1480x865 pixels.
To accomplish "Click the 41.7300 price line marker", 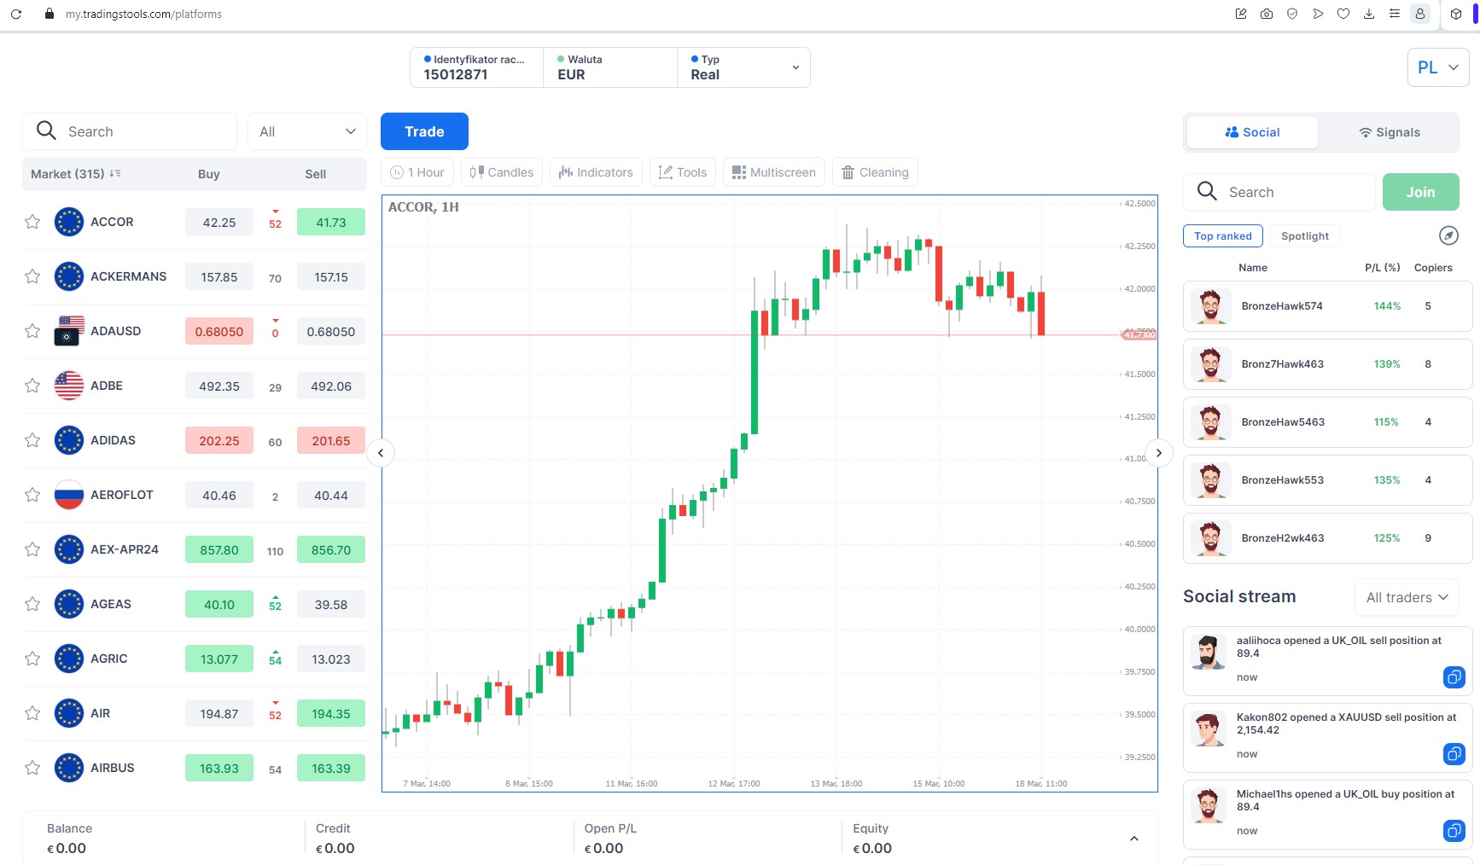I will pyautogui.click(x=1139, y=334).
